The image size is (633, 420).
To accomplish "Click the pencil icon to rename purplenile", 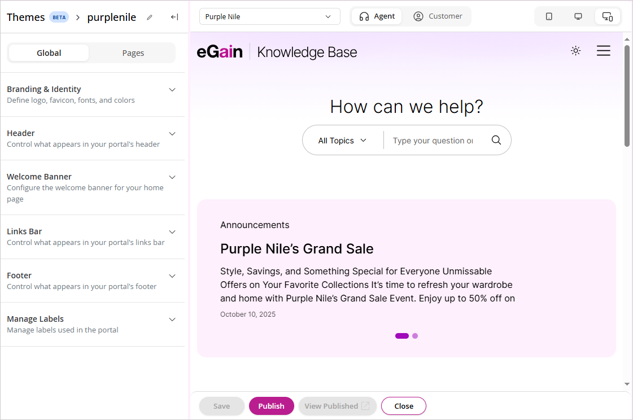I will point(150,17).
